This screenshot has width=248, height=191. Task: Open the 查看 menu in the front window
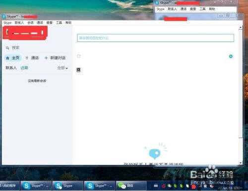[49, 23]
